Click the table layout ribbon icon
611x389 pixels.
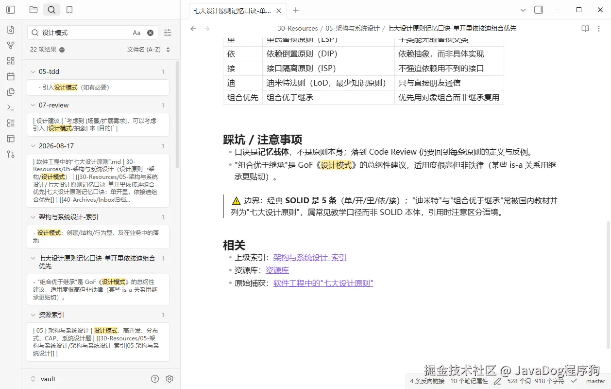tap(11, 139)
